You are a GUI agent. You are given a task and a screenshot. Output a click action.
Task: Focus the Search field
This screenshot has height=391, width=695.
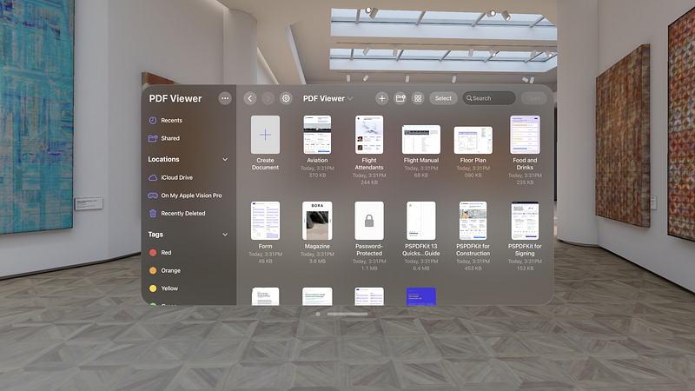point(489,98)
